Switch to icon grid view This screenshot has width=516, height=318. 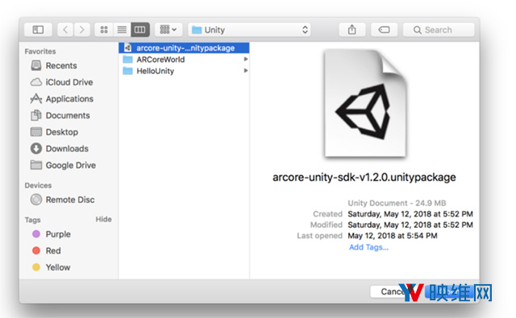[x=104, y=30]
